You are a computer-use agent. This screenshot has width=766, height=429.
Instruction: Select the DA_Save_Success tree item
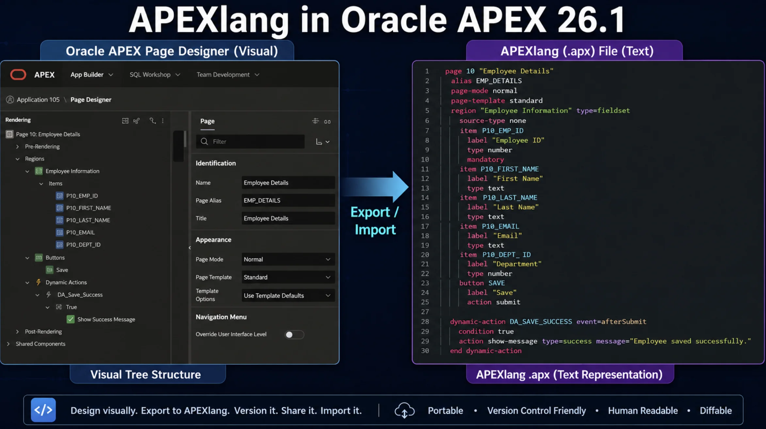(80, 294)
